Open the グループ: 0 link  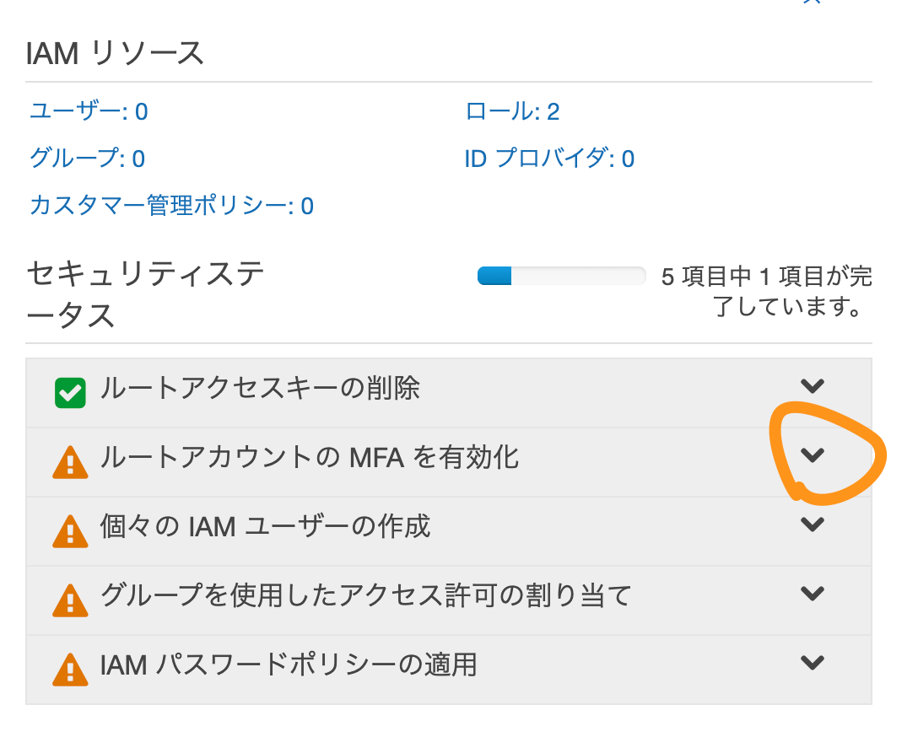(x=87, y=159)
